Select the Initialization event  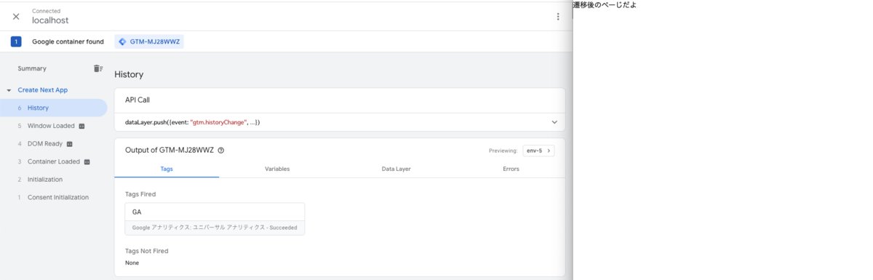(x=54, y=180)
